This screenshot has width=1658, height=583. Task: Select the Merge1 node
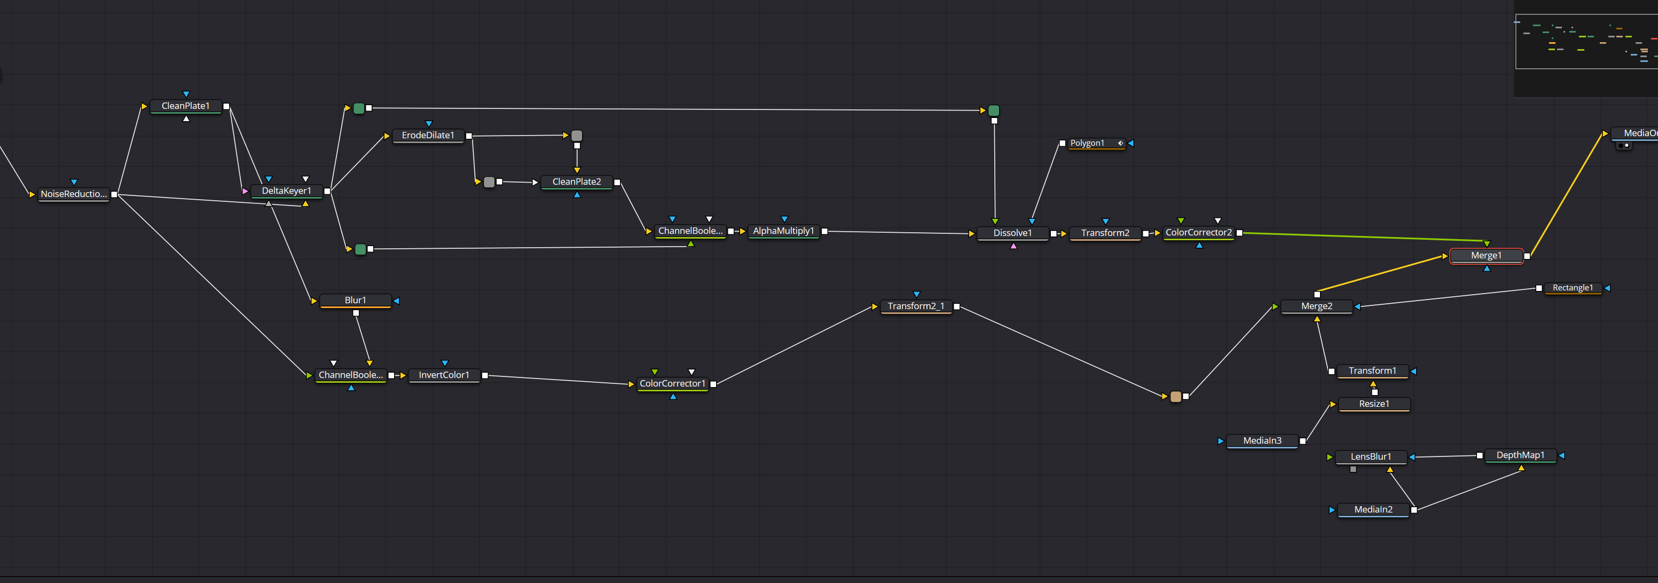tap(1486, 256)
